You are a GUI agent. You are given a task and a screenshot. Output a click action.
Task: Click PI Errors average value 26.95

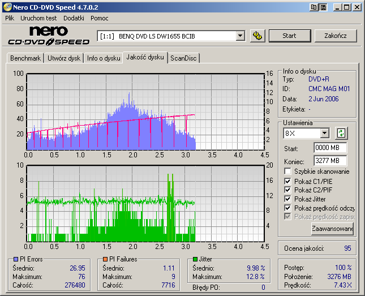pos(78,268)
